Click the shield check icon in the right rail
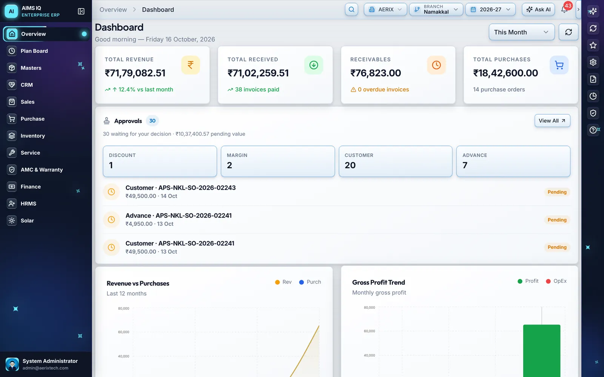This screenshot has height=377, width=604. tap(593, 113)
